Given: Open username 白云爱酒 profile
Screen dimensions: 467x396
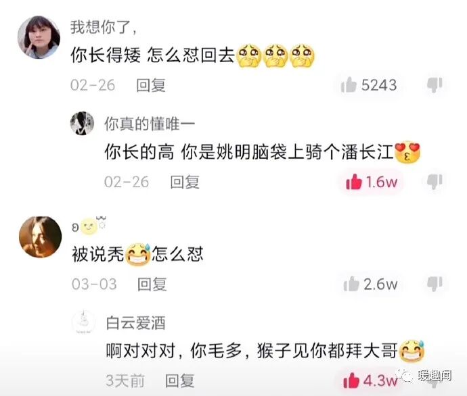Looking at the screenshot, I should coord(135,323).
